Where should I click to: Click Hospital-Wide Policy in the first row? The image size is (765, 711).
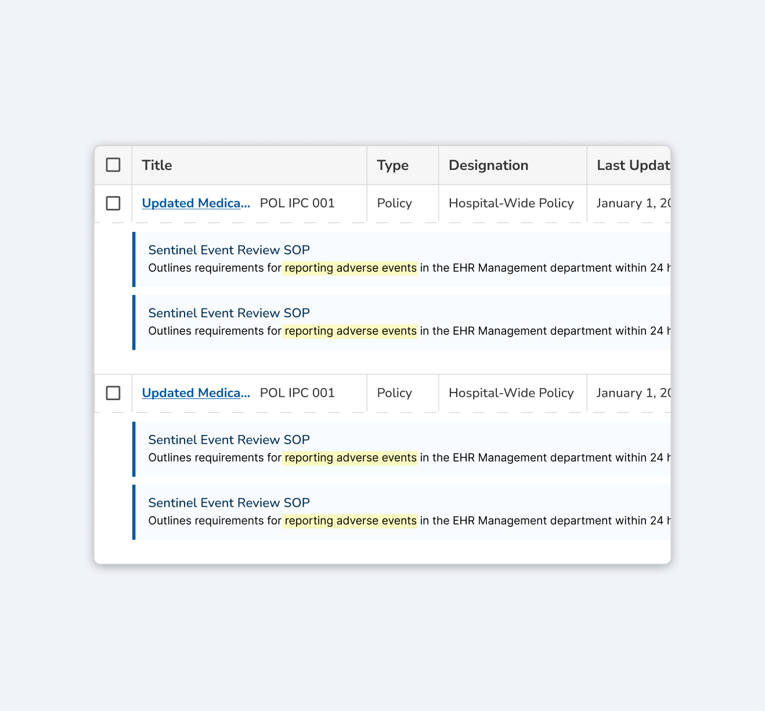click(x=511, y=203)
